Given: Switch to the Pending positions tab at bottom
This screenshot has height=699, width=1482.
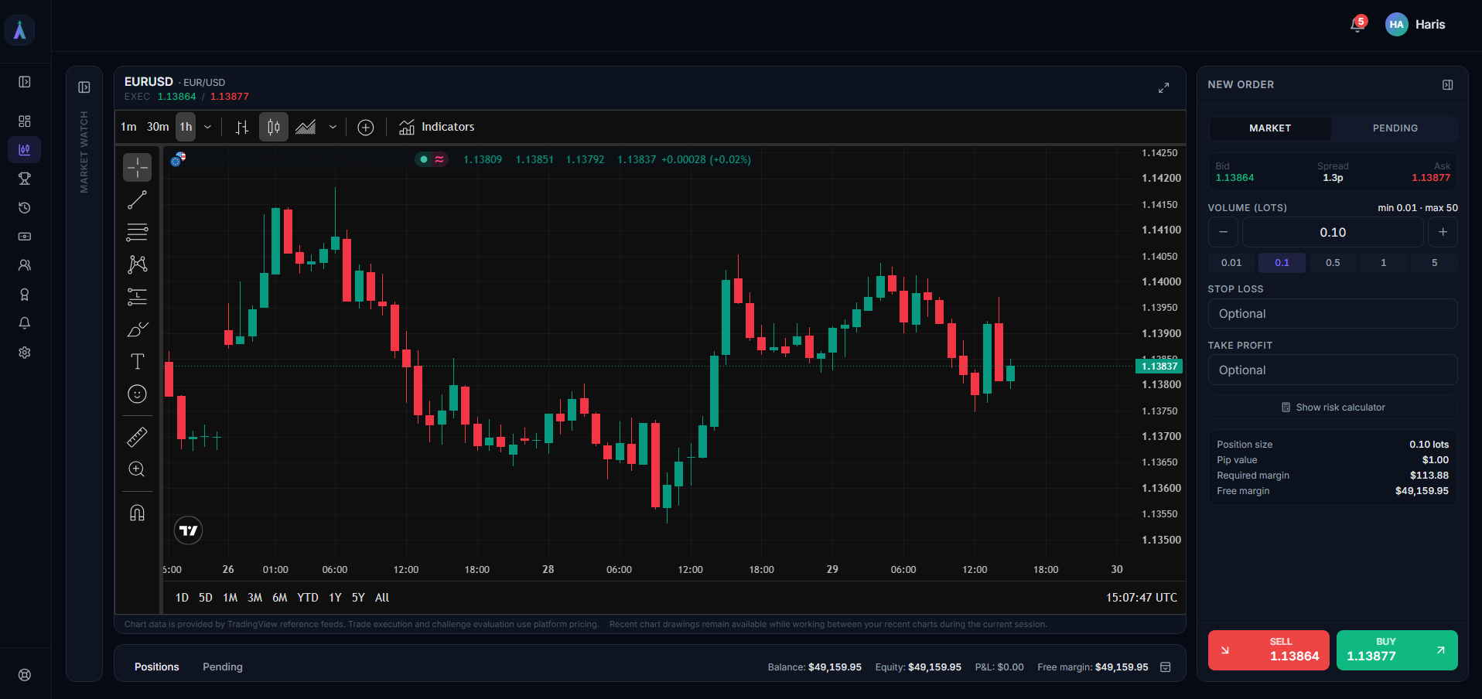Looking at the screenshot, I should pyautogui.click(x=223, y=667).
